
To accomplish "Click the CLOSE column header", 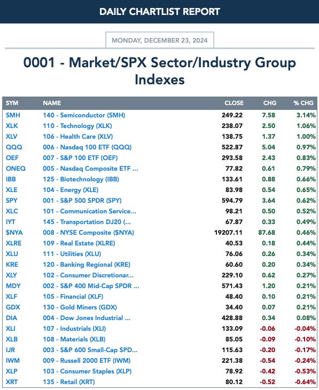I will tap(234, 103).
